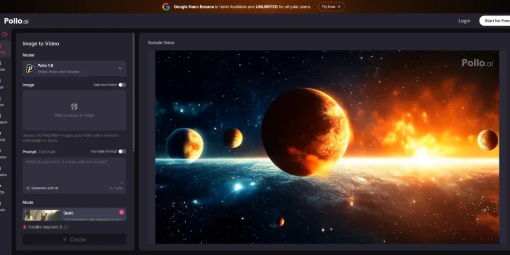The width and height of the screenshot is (510, 255).
Task: Click the Pollo 1.6 model logo icon
Action: pos(30,69)
